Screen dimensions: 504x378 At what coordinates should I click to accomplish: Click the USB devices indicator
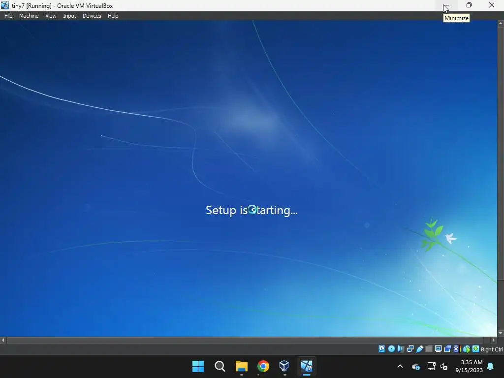coord(419,349)
